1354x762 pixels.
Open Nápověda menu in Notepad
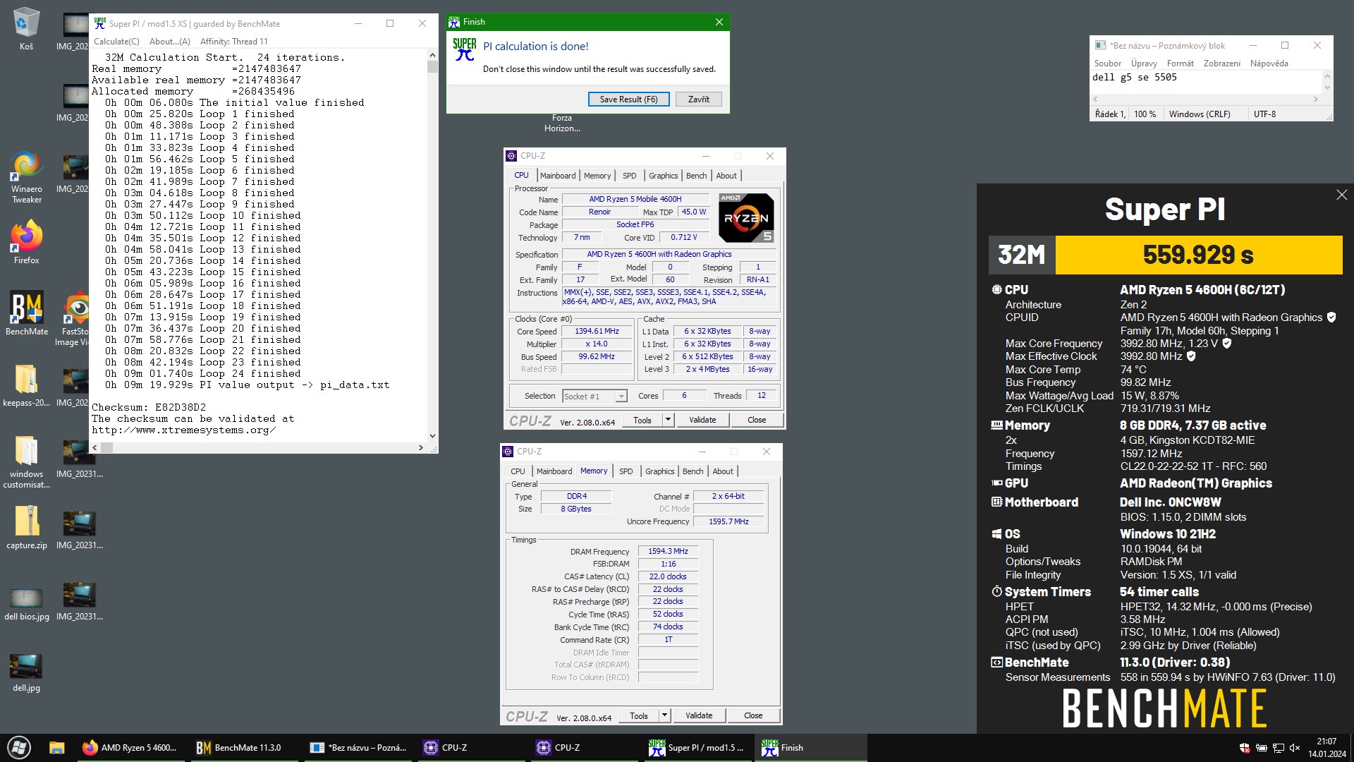[x=1269, y=64]
